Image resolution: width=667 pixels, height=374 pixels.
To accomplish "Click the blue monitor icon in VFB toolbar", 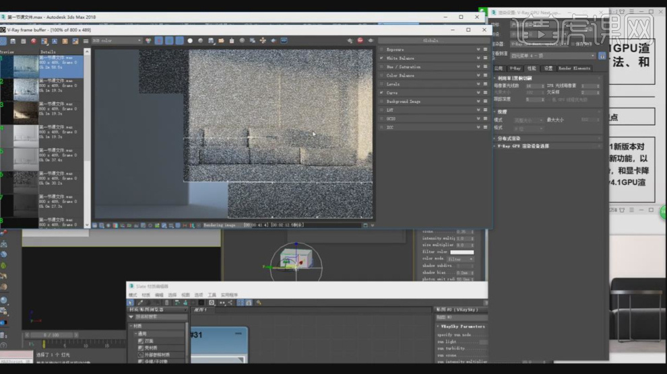I will tap(284, 41).
